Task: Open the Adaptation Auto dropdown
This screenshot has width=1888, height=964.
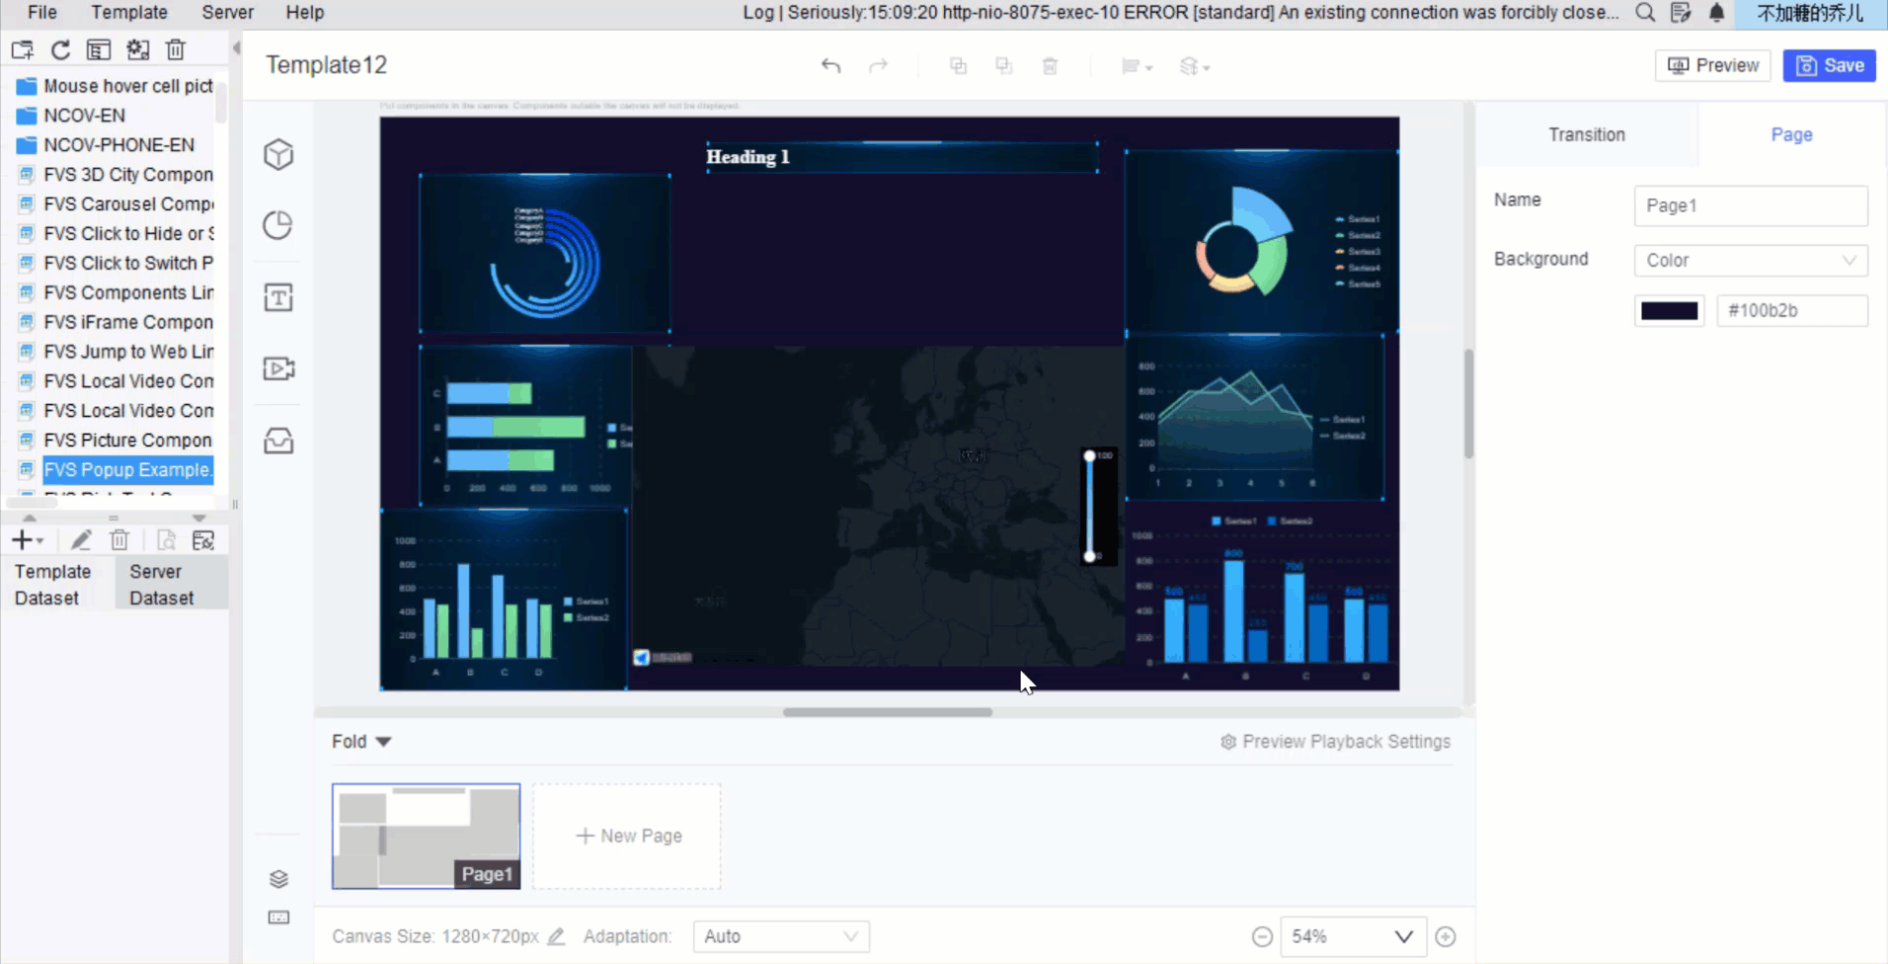Action: [781, 936]
